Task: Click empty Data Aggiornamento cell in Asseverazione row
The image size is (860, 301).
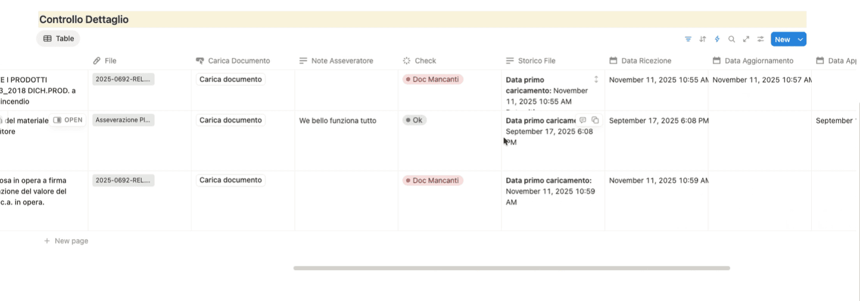Action: [760, 141]
